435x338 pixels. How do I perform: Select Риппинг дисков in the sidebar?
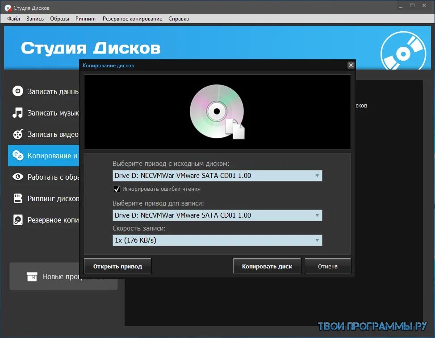tap(44, 198)
